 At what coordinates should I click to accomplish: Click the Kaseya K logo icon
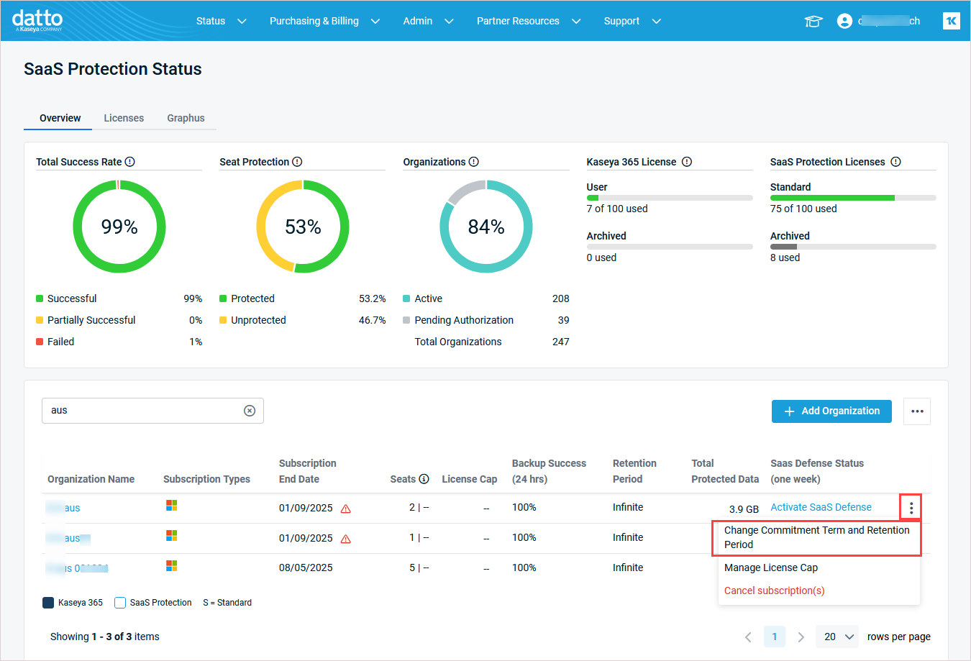click(951, 21)
